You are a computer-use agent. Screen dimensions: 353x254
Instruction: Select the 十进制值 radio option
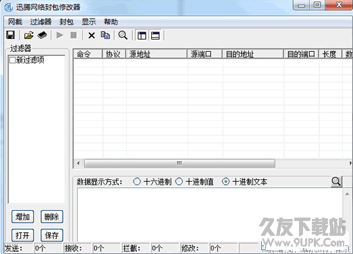pyautogui.click(x=179, y=181)
